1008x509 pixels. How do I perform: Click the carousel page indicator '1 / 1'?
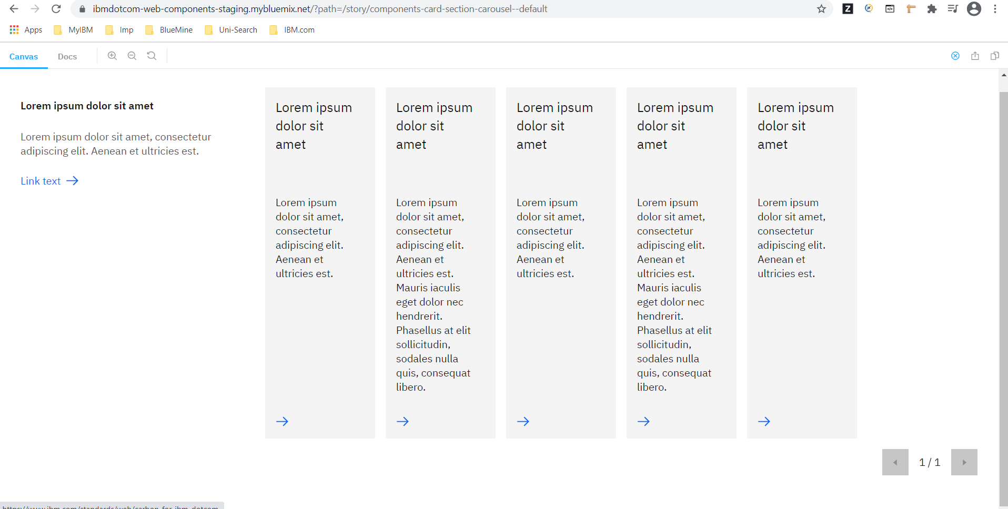pyautogui.click(x=930, y=462)
